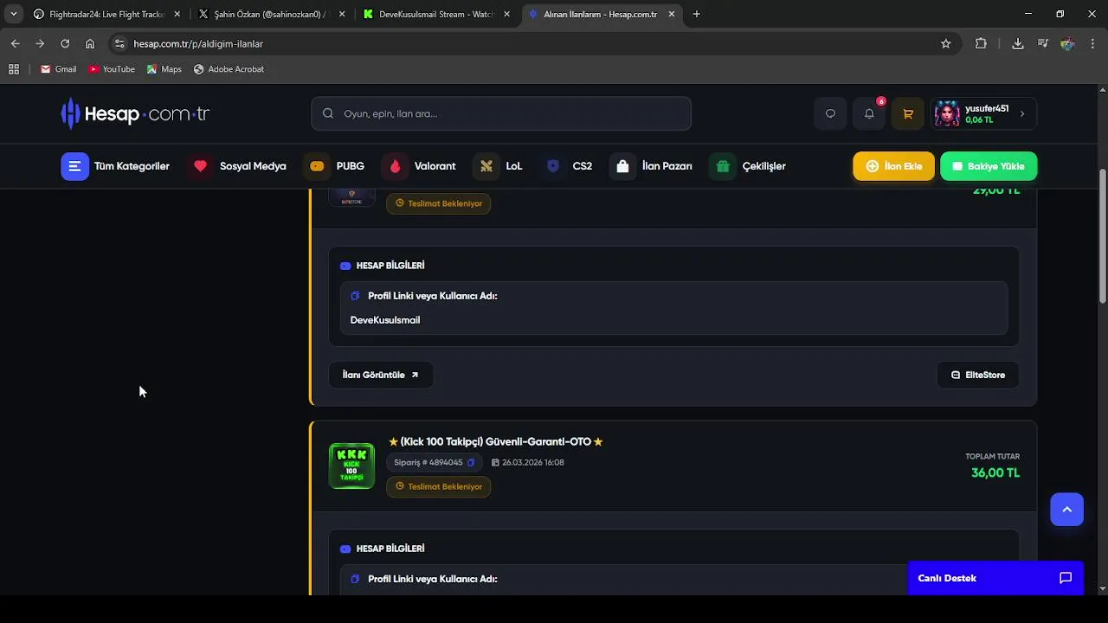
Task: Open the İlan Pazarı section
Action: 650,166
